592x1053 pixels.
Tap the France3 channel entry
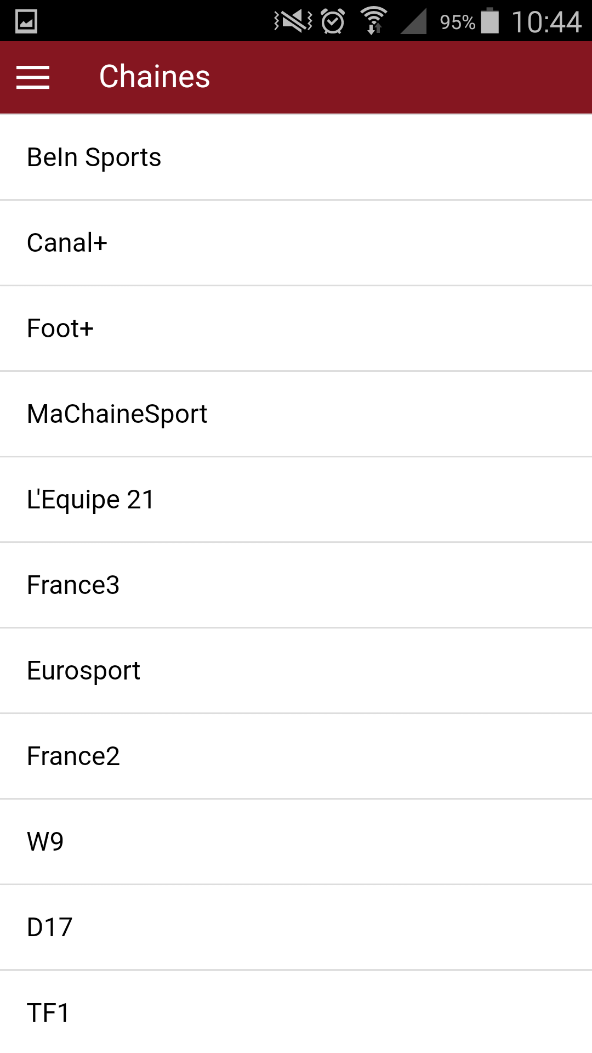[x=296, y=585]
